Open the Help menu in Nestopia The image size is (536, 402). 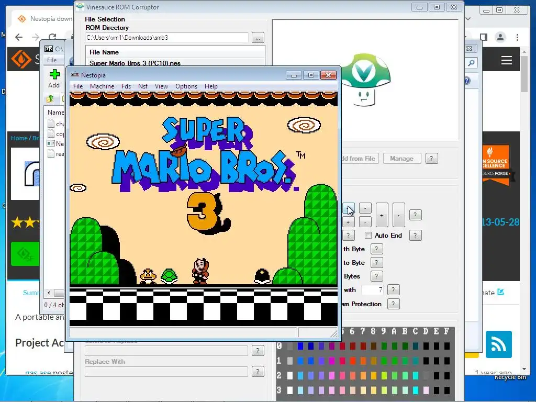tap(211, 86)
